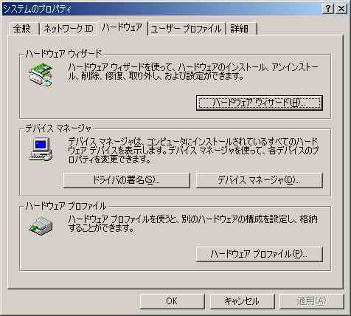The height and width of the screenshot is (316, 351).
Task: Switch to the 全般 tab
Action: (x=22, y=29)
